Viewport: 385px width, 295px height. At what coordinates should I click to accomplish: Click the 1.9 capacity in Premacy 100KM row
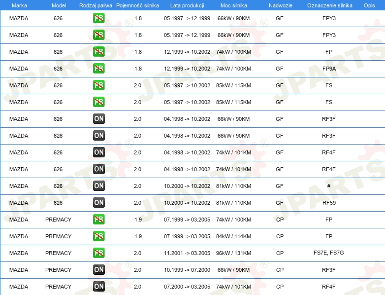click(x=138, y=220)
